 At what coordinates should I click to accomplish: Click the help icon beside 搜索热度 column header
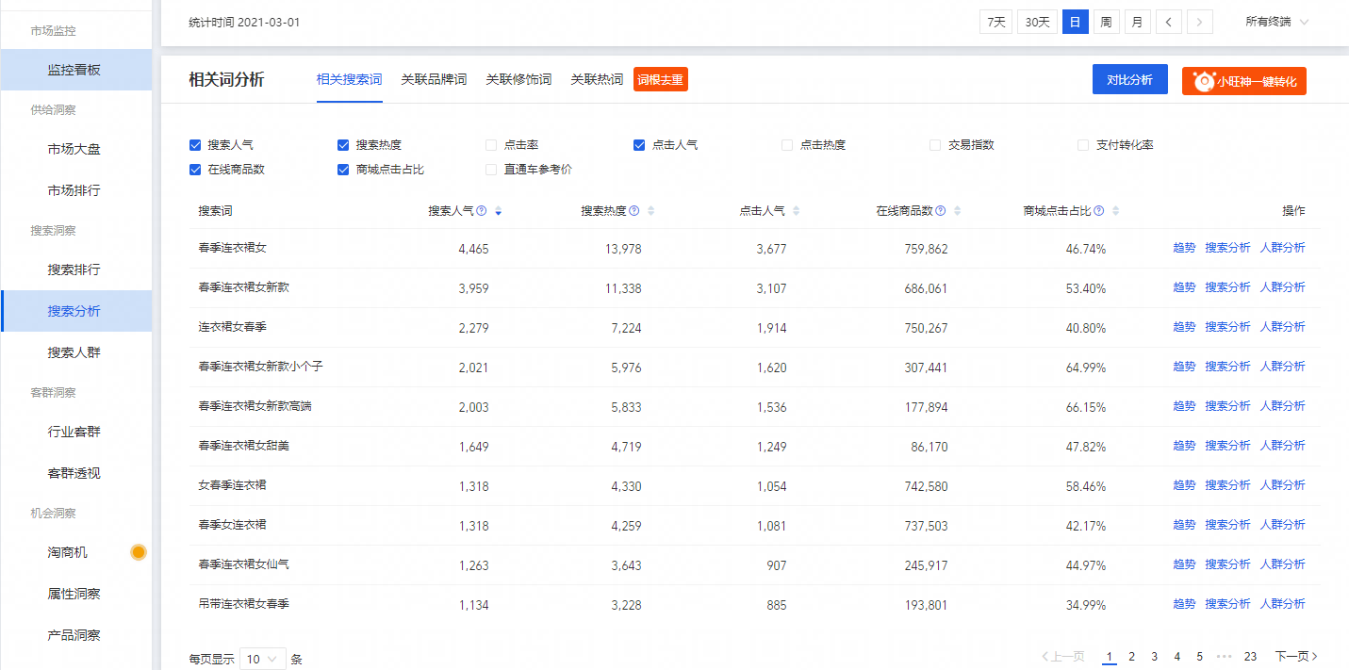point(633,211)
